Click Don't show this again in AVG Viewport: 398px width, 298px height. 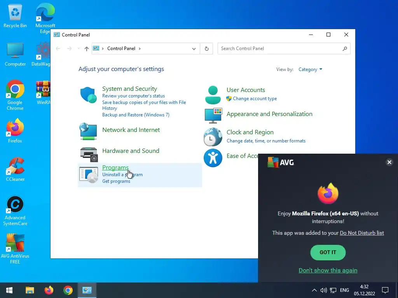[328, 270]
